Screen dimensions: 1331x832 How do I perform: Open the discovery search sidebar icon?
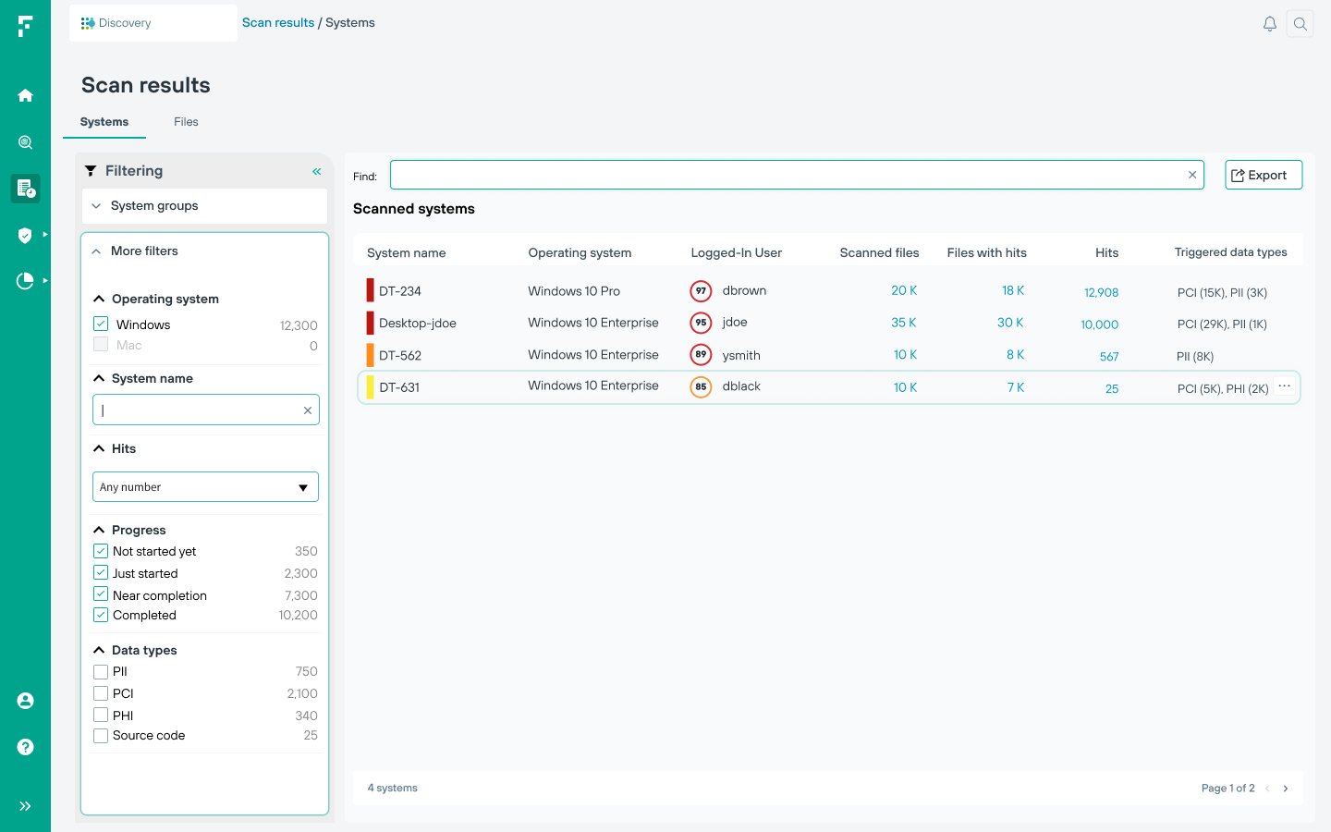pos(25,142)
